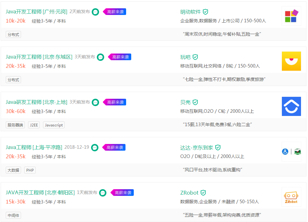The image size is (308, 222).
Task: Click the 大数据 tag
Action: click(13, 170)
